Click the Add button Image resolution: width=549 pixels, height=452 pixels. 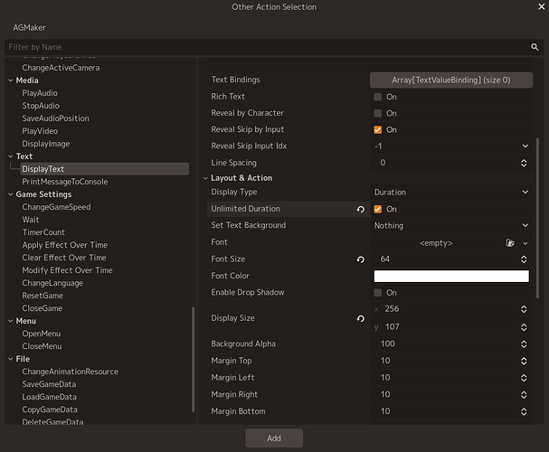point(274,438)
